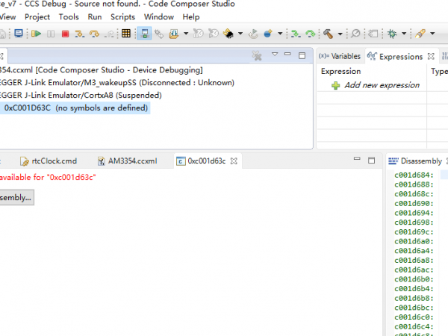Click the Remove All Terminated icon in Debug view
This screenshot has height=336, width=448.
(x=256, y=55)
